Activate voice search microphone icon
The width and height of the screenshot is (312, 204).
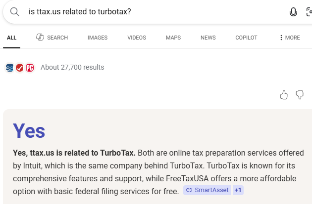[x=293, y=12]
